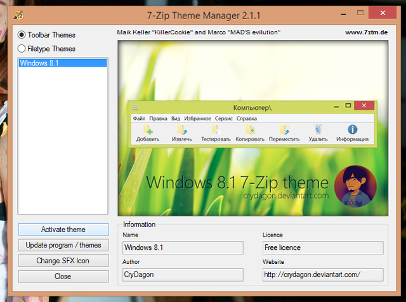Click the maximize icon in preview window
406x302 pixels.
point(348,105)
